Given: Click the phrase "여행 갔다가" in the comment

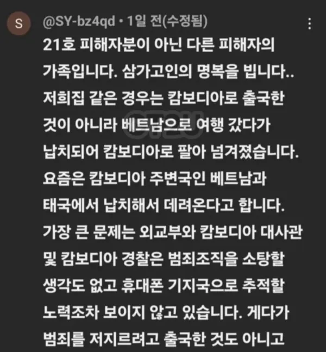Looking at the screenshot, I should point(233,125).
